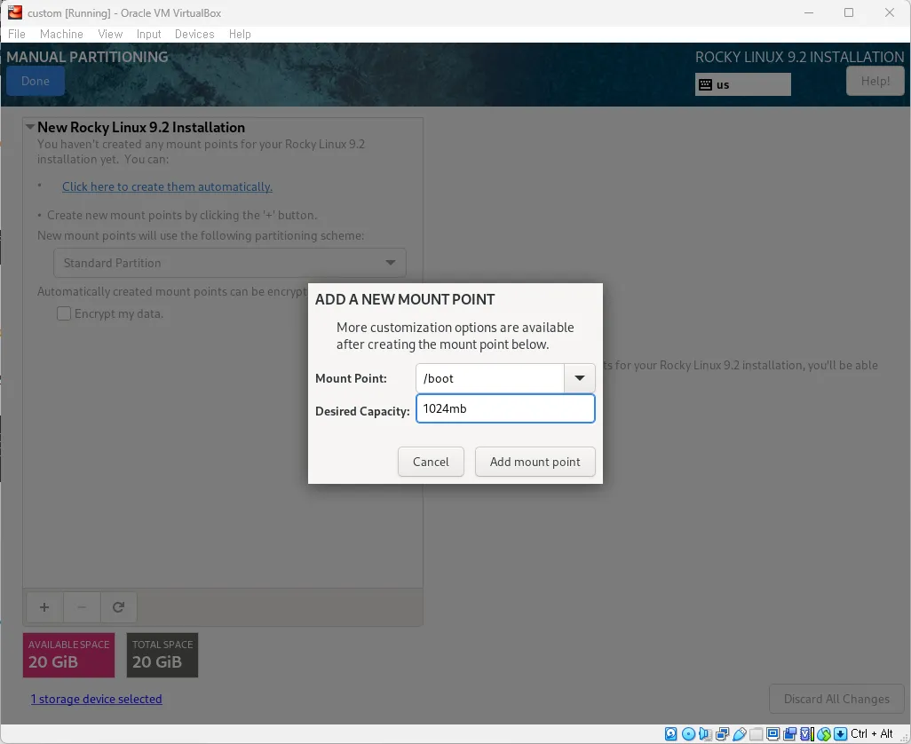Click the CPU virtualization status icon
This screenshot has height=744, width=911.
(x=807, y=733)
